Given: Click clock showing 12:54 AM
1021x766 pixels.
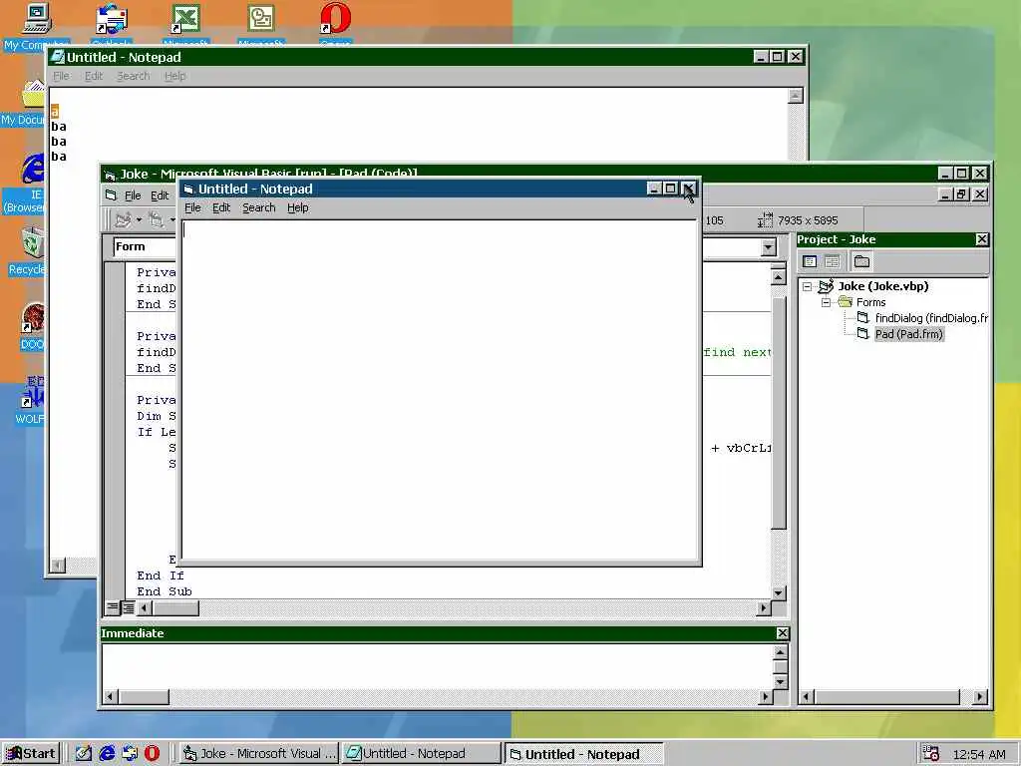Looking at the screenshot, I should click(x=979, y=754).
